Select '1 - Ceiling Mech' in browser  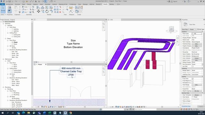[x=16, y=70]
